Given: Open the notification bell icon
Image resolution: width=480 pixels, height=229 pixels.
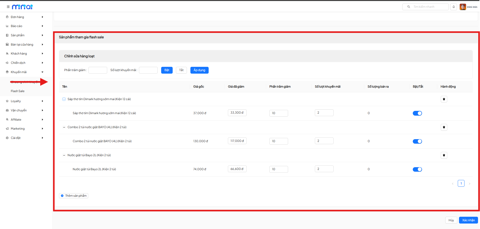Looking at the screenshot, I should pyautogui.click(x=454, y=7).
